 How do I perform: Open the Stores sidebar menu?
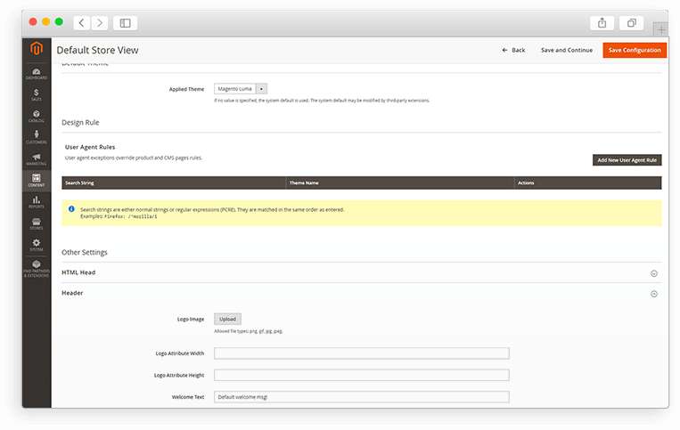click(37, 223)
